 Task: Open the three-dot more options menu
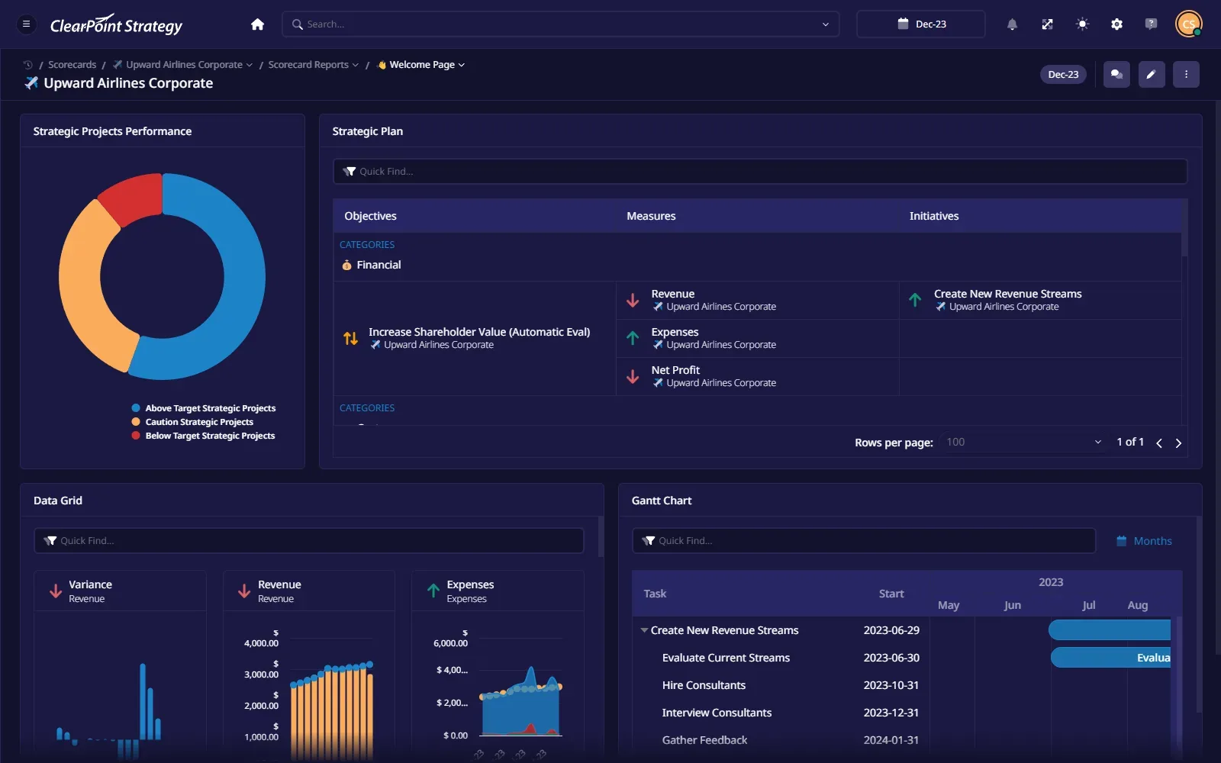(x=1186, y=75)
